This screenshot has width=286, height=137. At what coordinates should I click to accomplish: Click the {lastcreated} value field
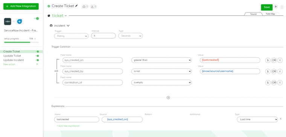pyautogui.click(x=230, y=60)
